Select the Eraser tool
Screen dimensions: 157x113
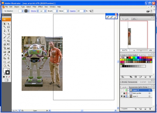[x=8, y=62]
